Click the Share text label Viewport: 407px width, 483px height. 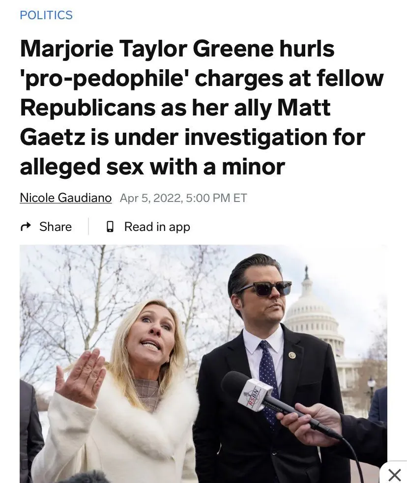tap(56, 227)
